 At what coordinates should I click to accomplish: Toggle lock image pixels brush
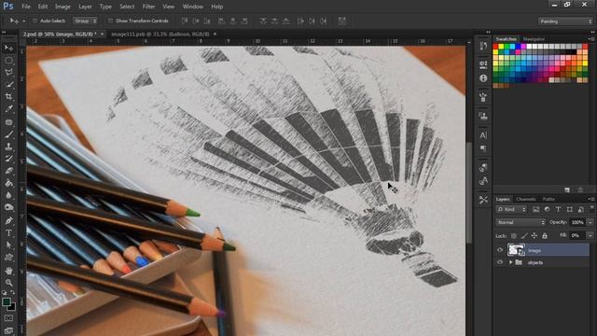click(x=524, y=236)
